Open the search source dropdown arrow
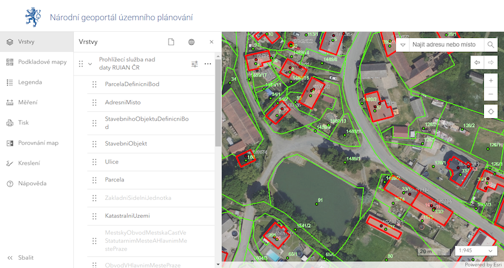 403,45
